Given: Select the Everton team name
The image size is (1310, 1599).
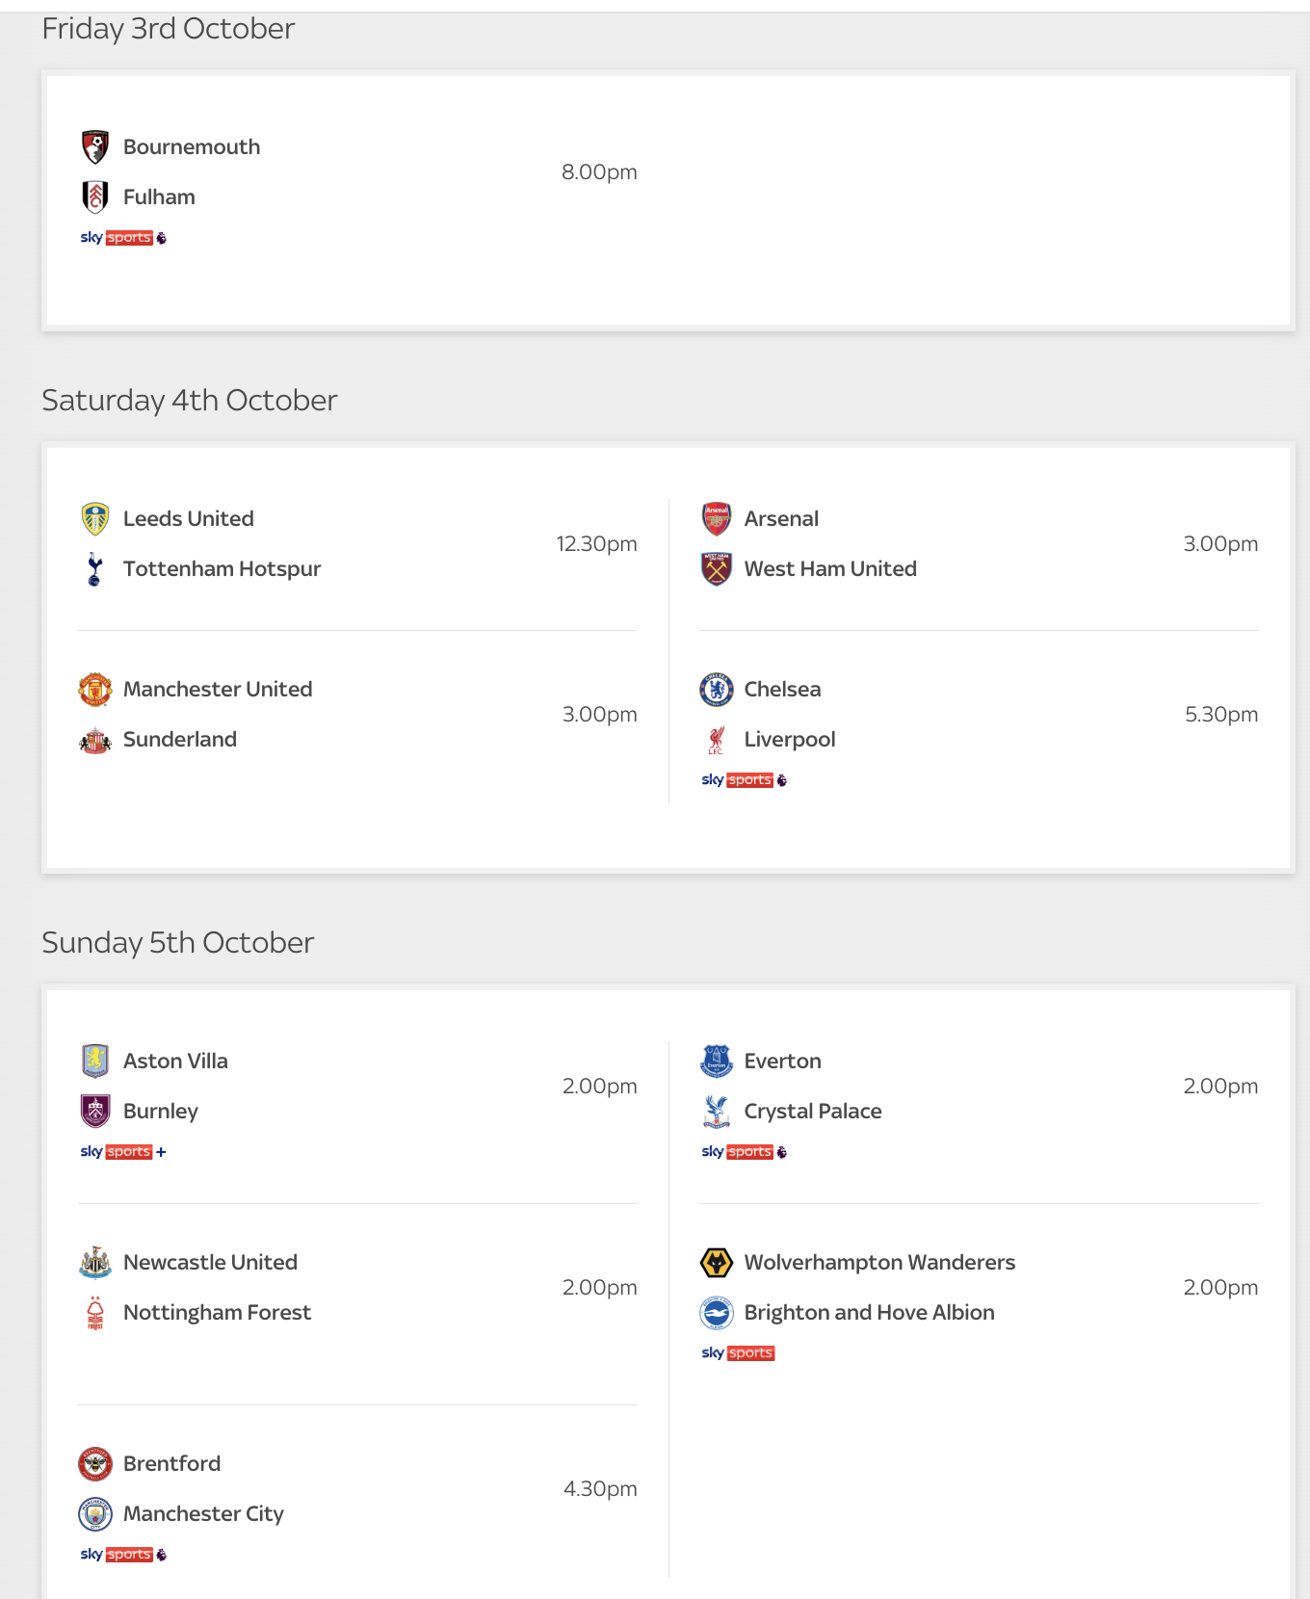Looking at the screenshot, I should point(782,1062).
